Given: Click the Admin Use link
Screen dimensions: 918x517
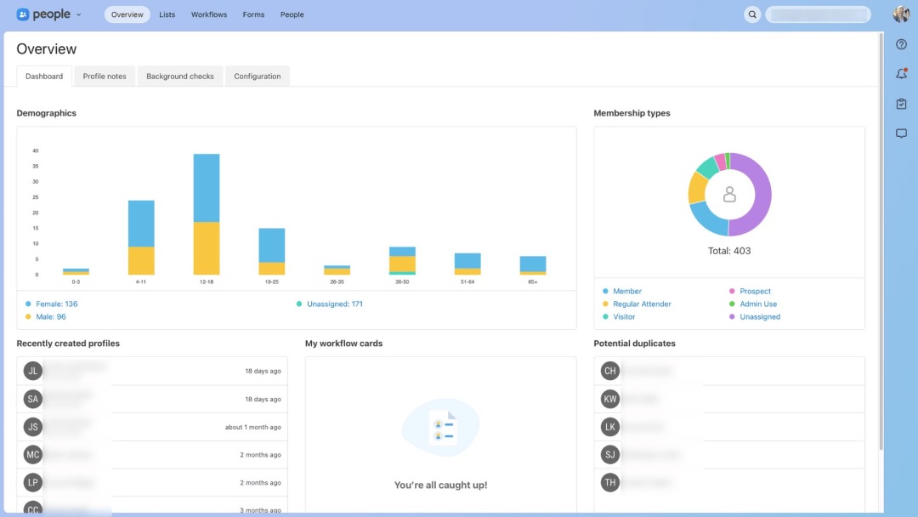Looking at the screenshot, I should pos(758,304).
